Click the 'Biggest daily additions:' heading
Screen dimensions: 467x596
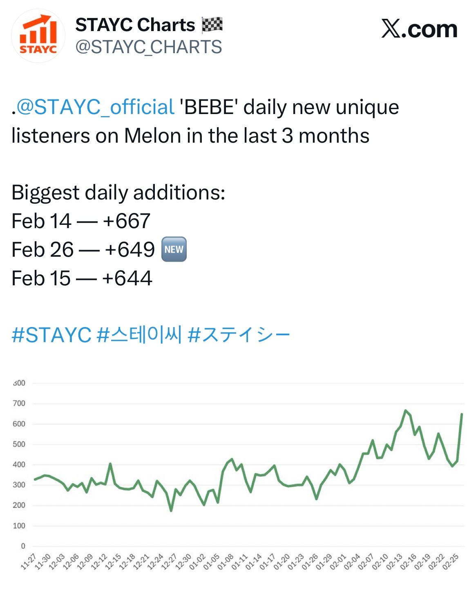point(118,193)
